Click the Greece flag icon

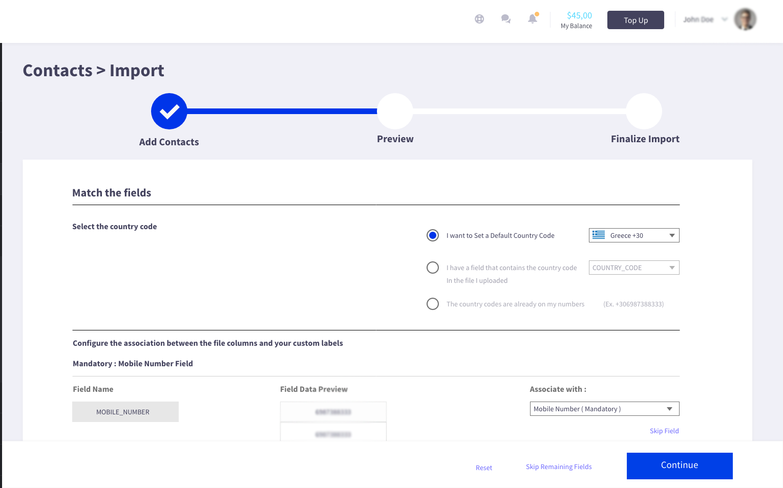[x=599, y=235]
